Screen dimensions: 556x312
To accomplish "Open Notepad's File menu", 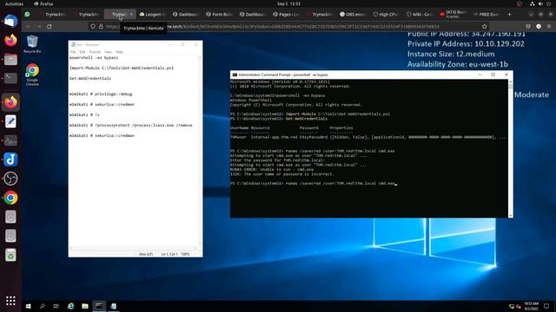I will [x=73, y=52].
